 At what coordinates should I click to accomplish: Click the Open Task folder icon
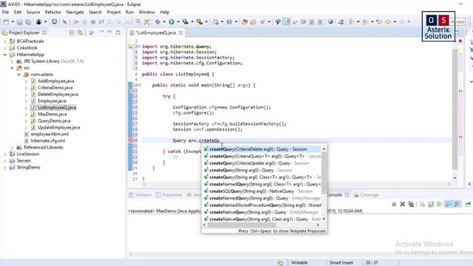(253, 21)
